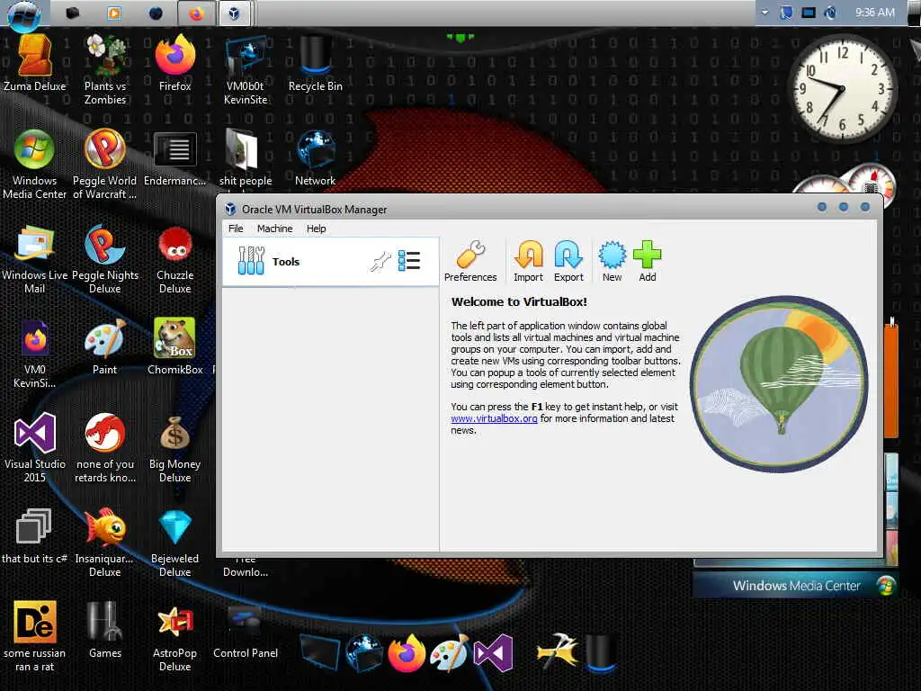Click the Start orb button
921x691 pixels.
23,14
